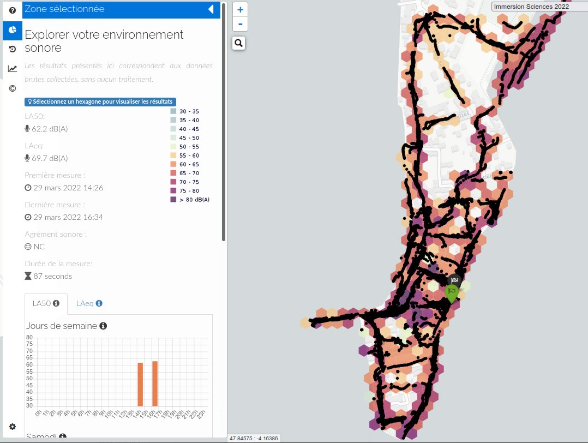Open the line chart sidebar icon
This screenshot has width=588, height=443.
point(13,69)
